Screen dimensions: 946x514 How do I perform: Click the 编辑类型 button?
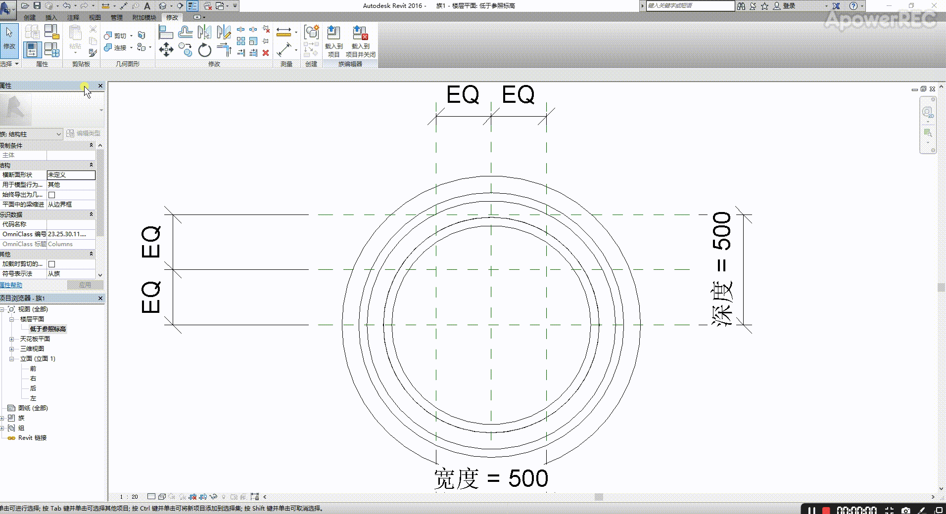tap(84, 133)
